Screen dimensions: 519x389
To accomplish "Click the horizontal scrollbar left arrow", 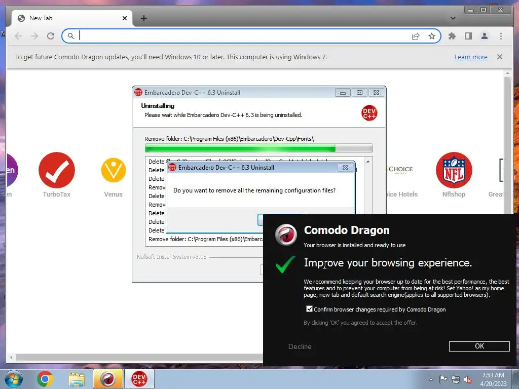I will coord(12,357).
